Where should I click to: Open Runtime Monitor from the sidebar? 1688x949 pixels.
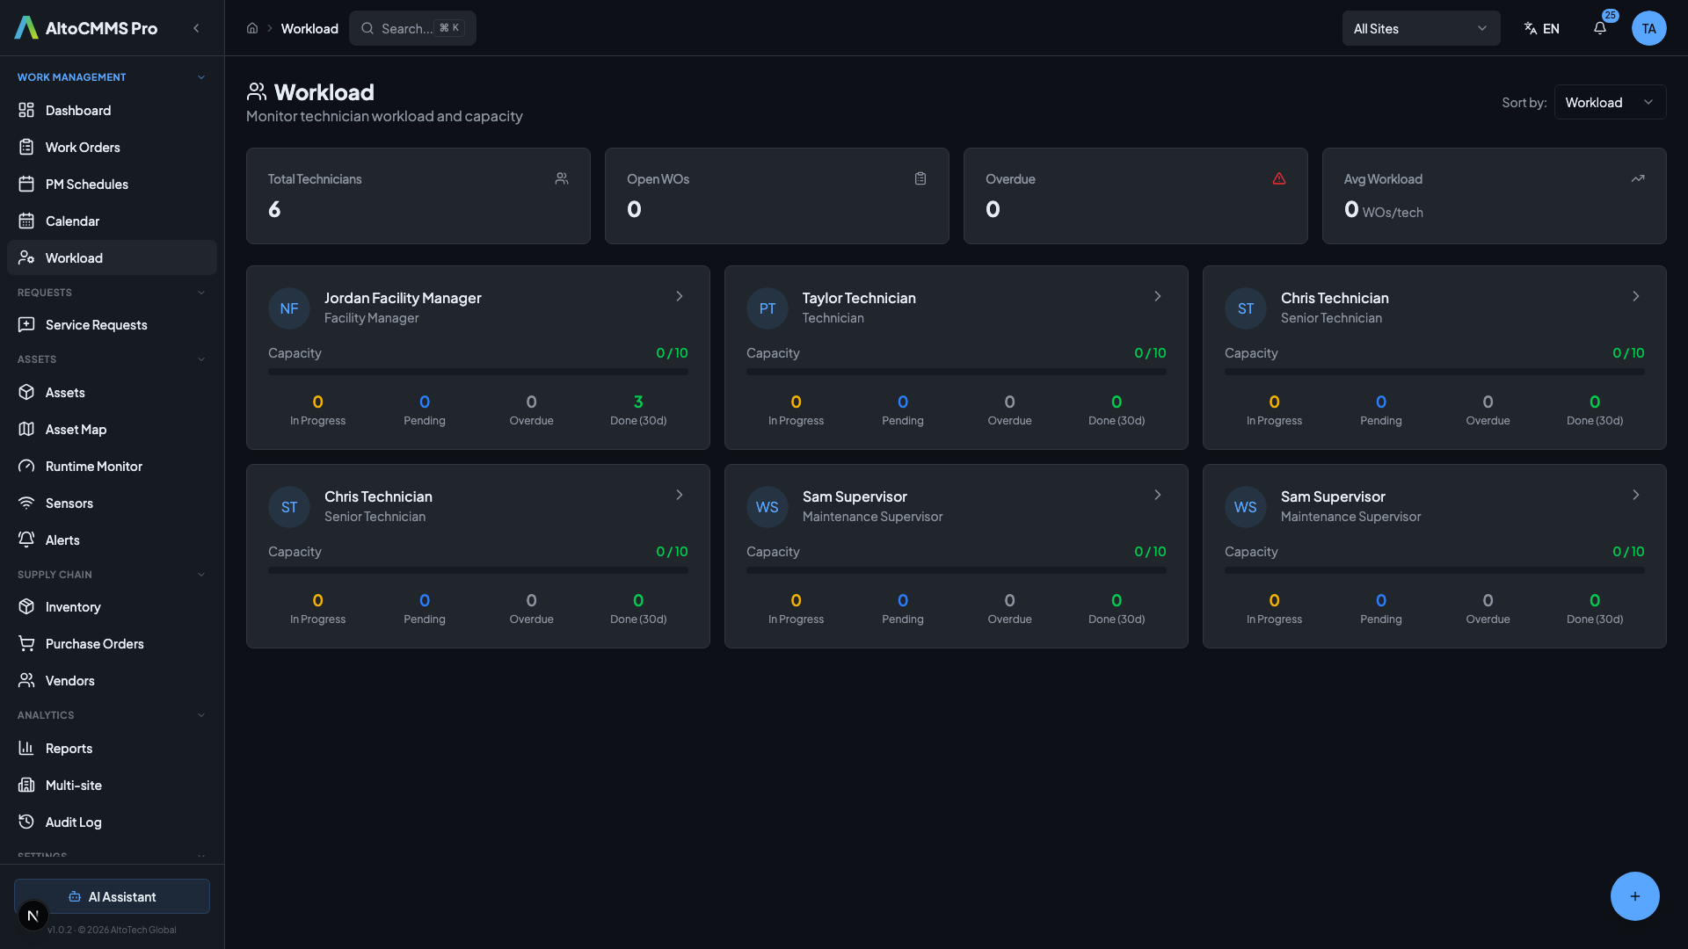[x=93, y=467]
